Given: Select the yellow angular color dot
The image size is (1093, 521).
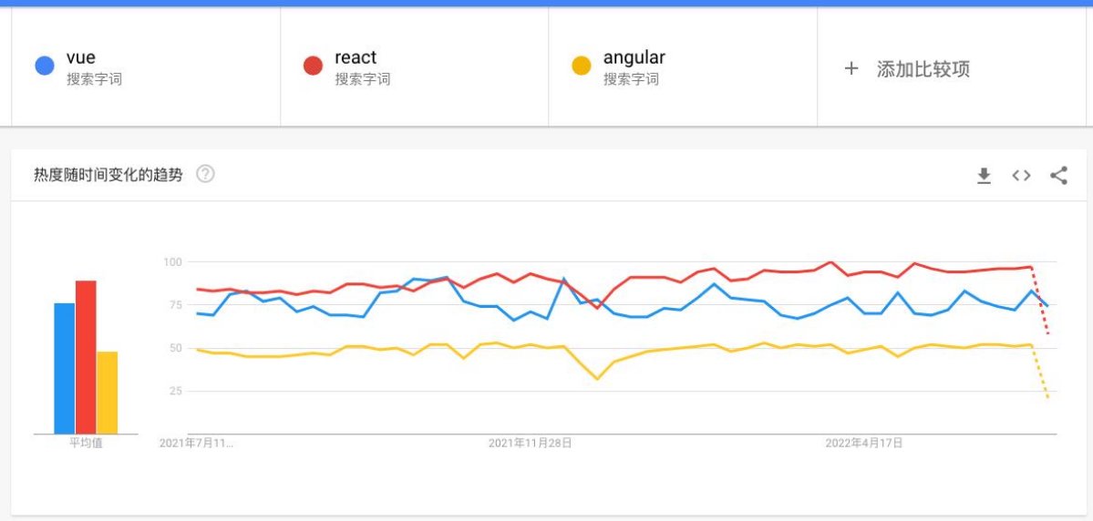Looking at the screenshot, I should point(582,66).
